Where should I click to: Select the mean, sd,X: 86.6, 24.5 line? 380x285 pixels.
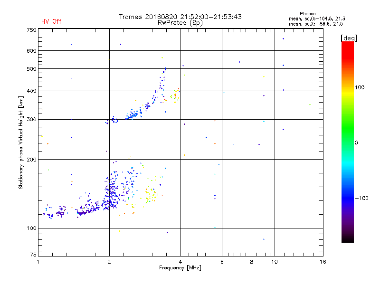[316, 24]
